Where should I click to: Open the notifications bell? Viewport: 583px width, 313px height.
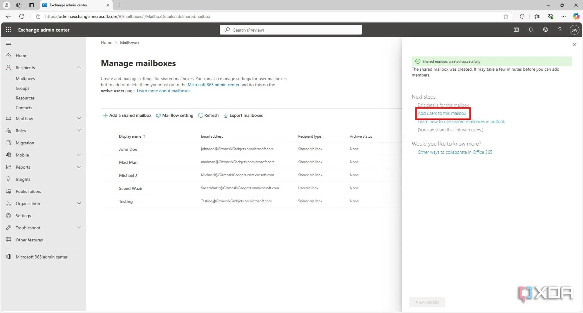click(530, 30)
